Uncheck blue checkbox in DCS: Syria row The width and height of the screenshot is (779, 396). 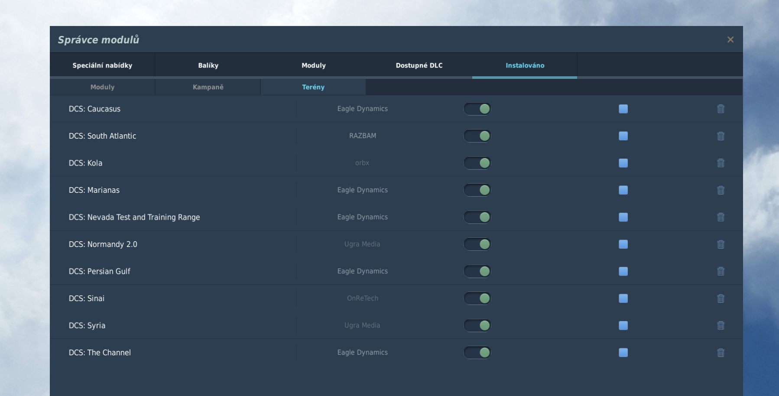pos(623,325)
